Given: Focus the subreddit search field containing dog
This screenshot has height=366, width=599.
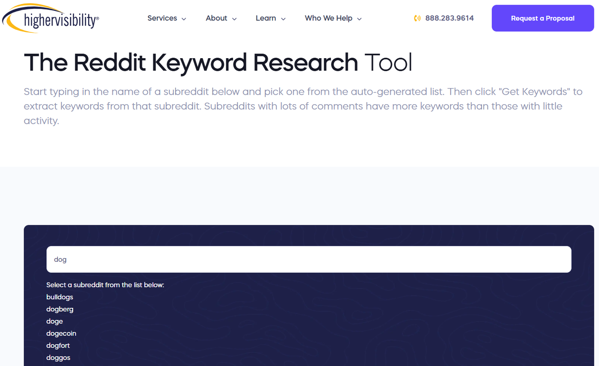Looking at the screenshot, I should pyautogui.click(x=309, y=259).
